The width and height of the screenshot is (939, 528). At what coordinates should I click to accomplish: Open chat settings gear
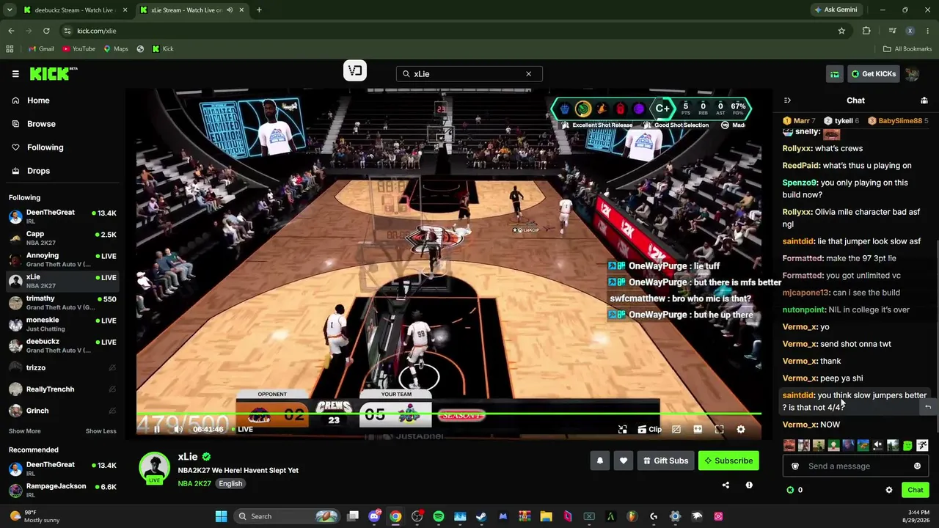[x=889, y=490]
